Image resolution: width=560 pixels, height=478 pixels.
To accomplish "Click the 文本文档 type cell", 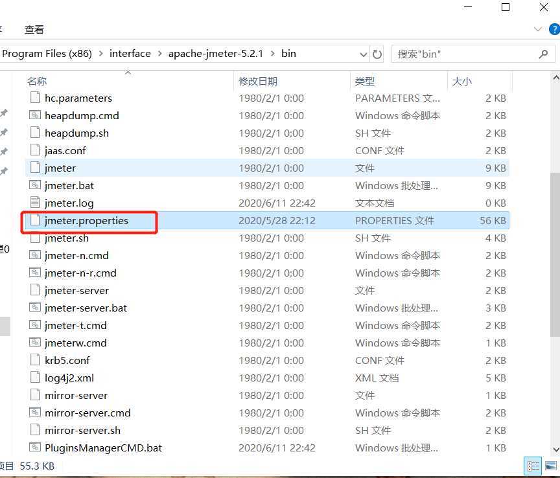I will (x=374, y=203).
